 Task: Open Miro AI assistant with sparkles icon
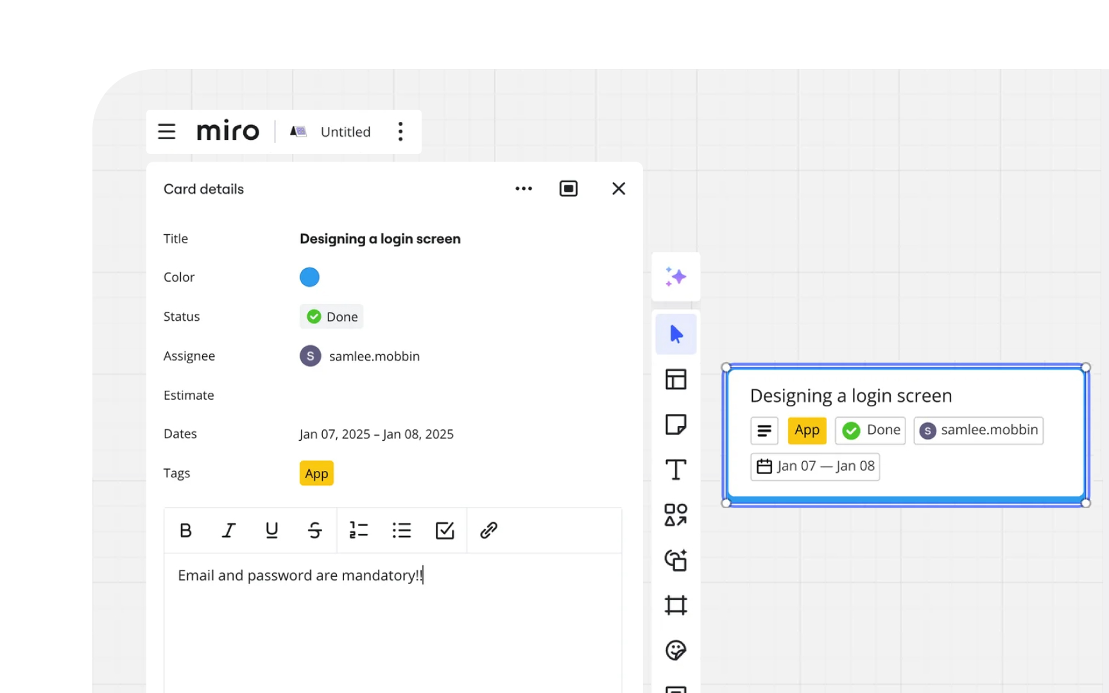(x=676, y=277)
